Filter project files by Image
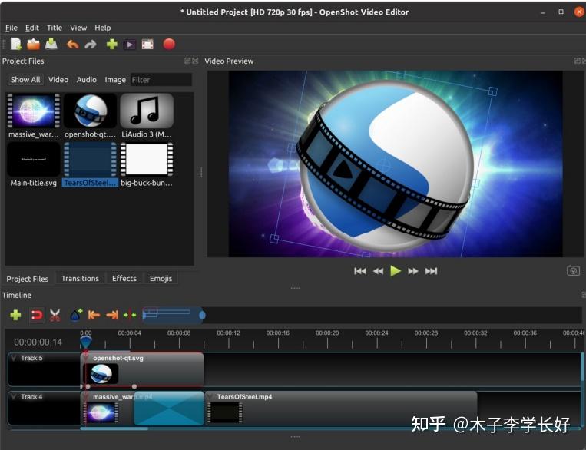The image size is (586, 450). 115,80
